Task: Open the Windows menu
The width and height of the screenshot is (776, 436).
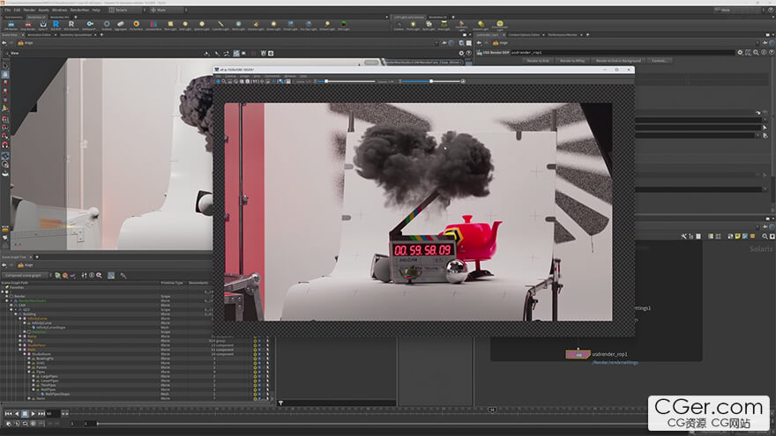Action: (59, 10)
